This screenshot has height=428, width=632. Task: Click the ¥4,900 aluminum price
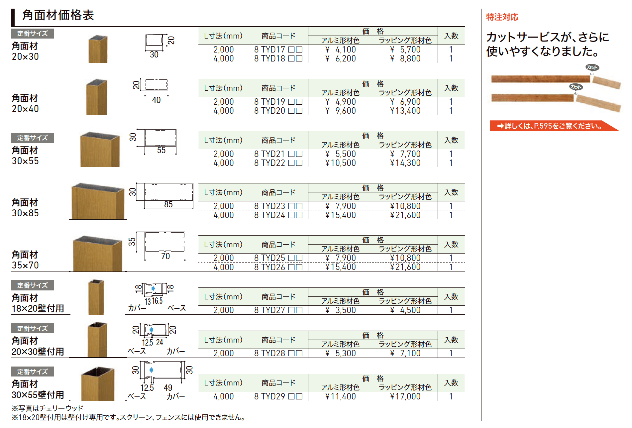[x=341, y=102]
